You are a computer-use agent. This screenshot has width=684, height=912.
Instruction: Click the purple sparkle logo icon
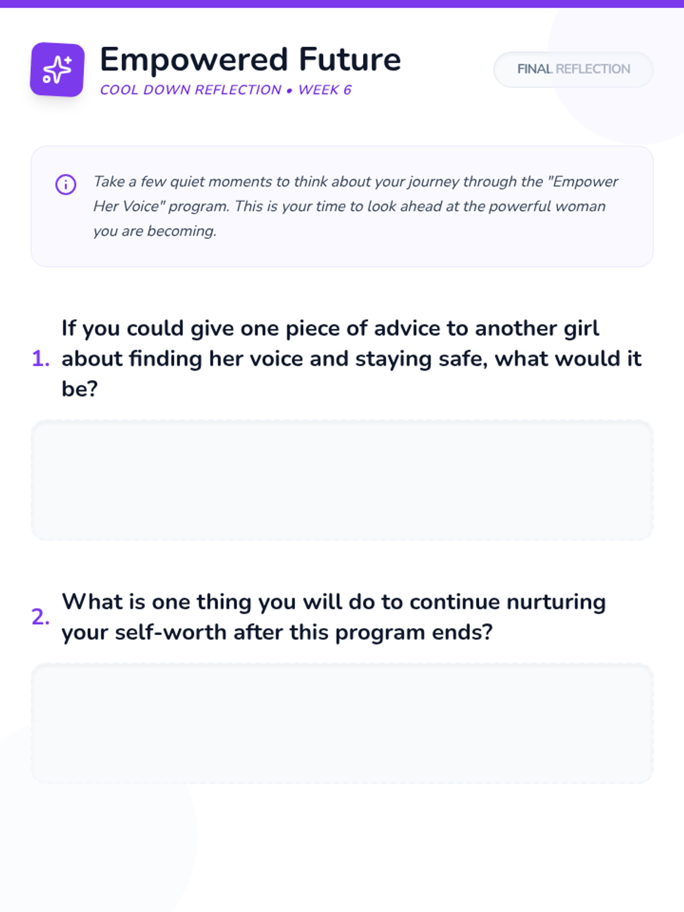(x=57, y=70)
